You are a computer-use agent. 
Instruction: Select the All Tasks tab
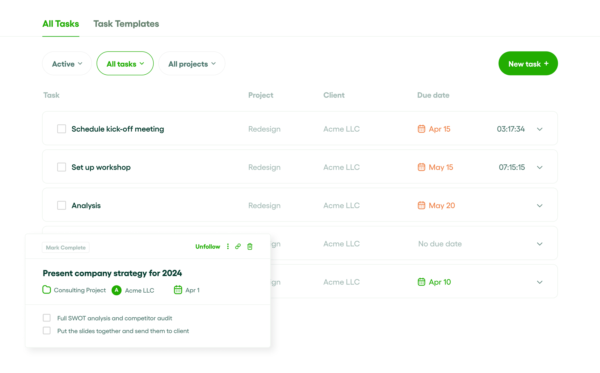coord(61,24)
